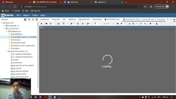The height and width of the screenshot is (99, 176).
Task: Click the Paste icon in query toolbar
Action: tap(78, 24)
